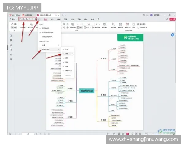Click the rotate document (旋转文档) button

point(73,26)
